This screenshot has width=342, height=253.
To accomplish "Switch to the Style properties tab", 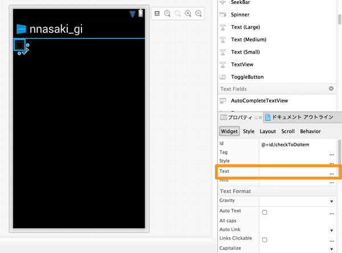I will click(x=249, y=131).
